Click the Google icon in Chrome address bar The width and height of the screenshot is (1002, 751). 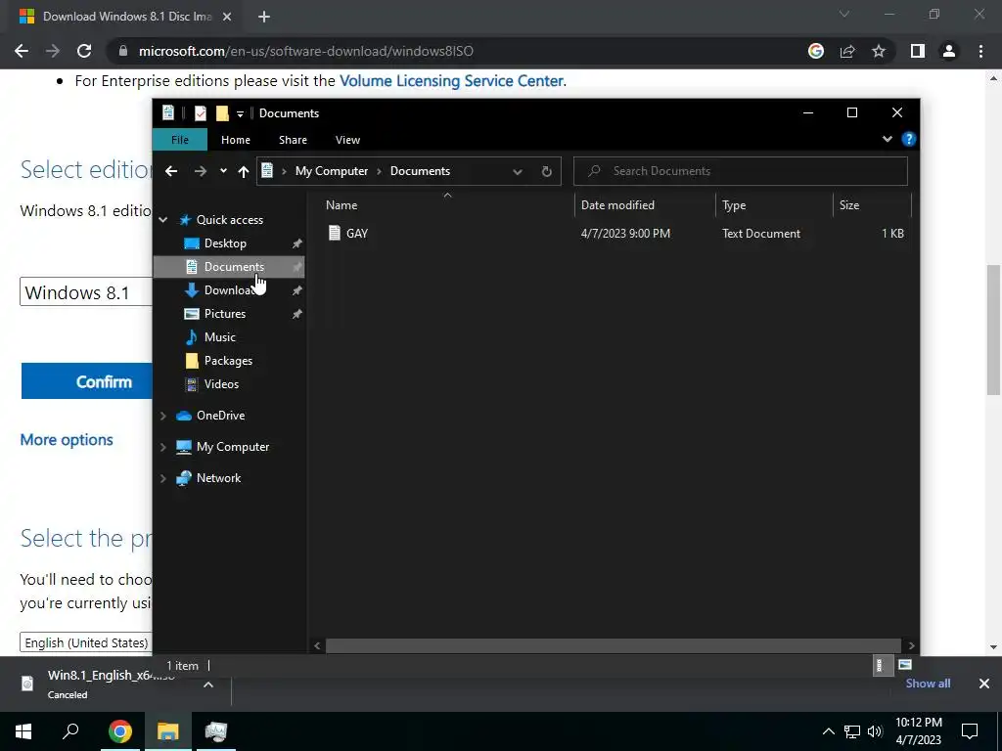[x=816, y=51]
